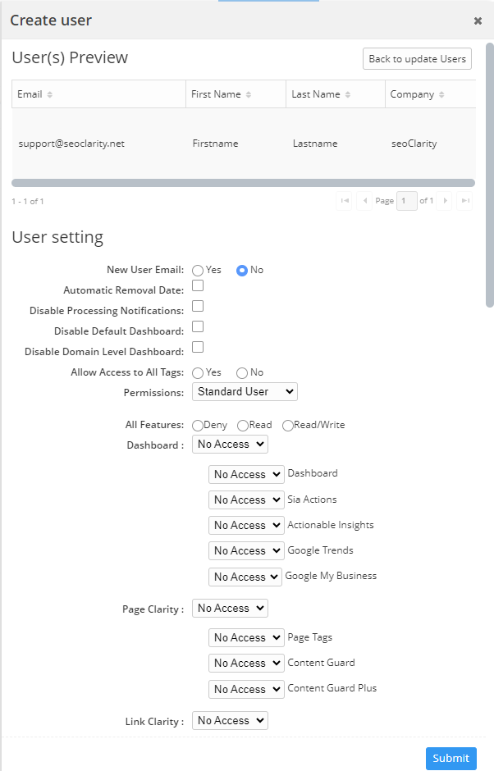Go to first page of user preview
494x771 pixels.
pyautogui.click(x=344, y=201)
